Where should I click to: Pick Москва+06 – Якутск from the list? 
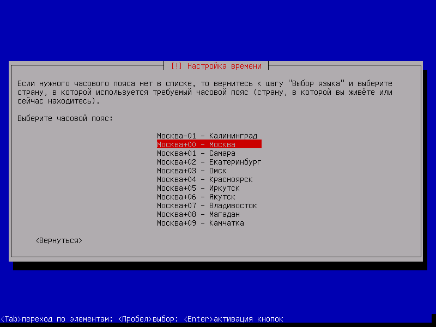tap(196, 197)
